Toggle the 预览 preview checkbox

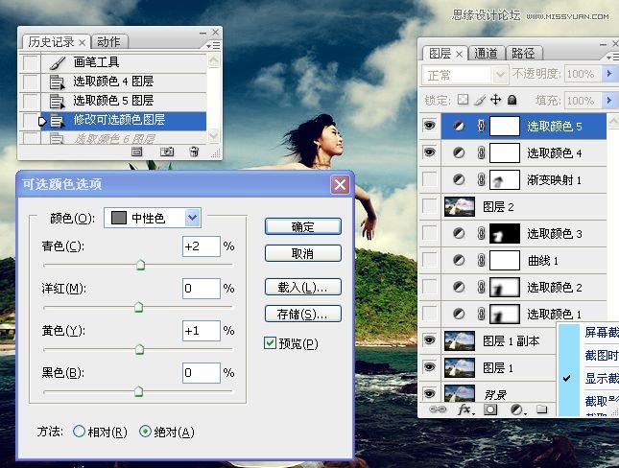[x=270, y=343]
